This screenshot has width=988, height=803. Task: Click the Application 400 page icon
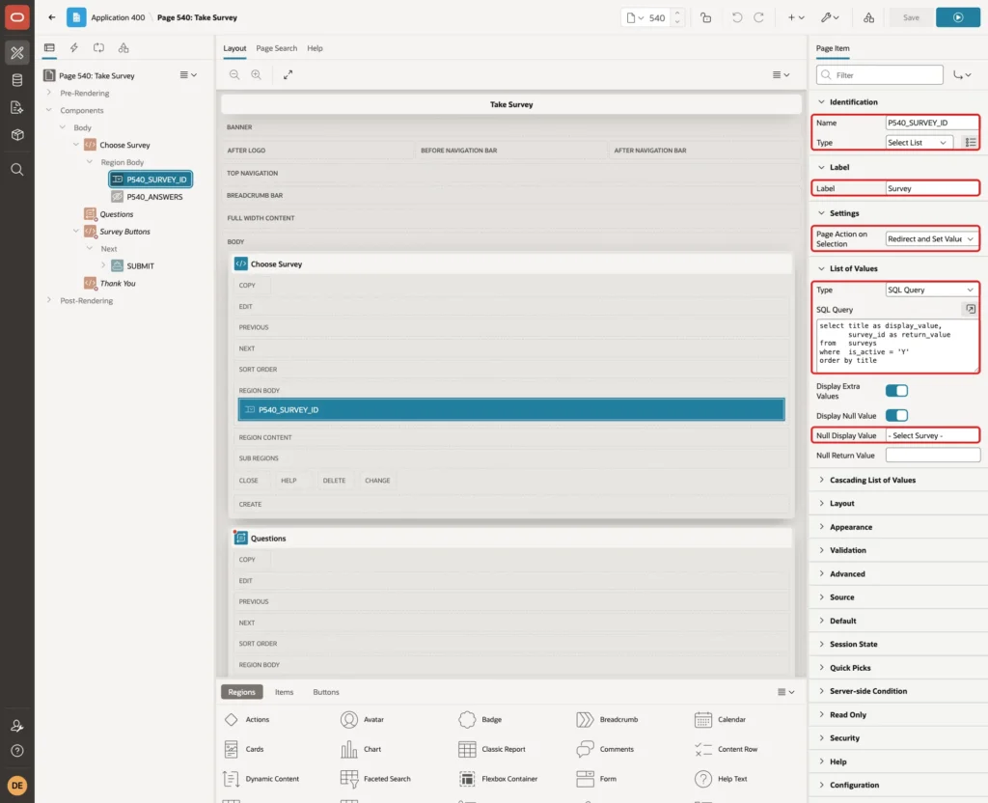(76, 17)
